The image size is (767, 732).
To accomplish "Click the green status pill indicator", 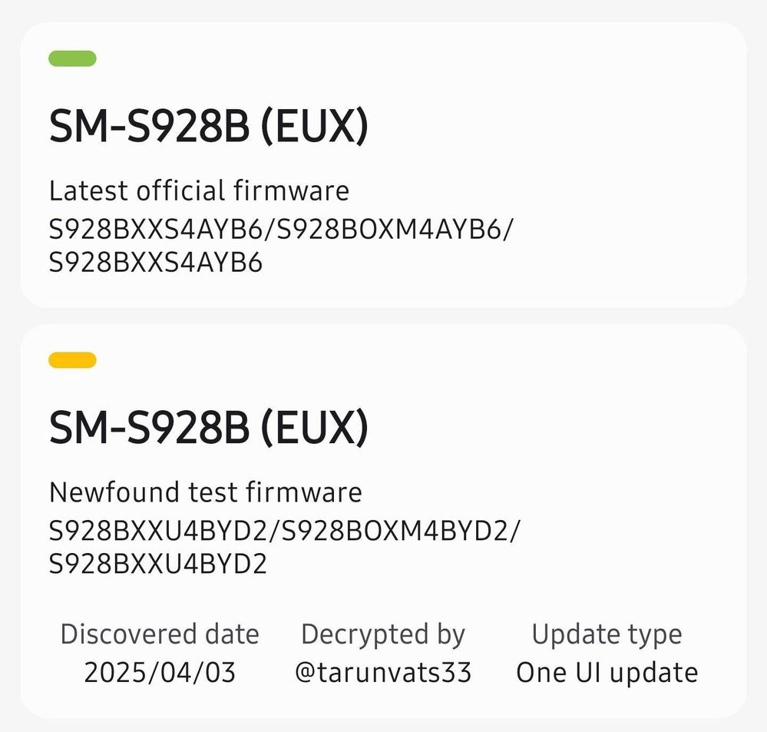I will click(x=72, y=58).
